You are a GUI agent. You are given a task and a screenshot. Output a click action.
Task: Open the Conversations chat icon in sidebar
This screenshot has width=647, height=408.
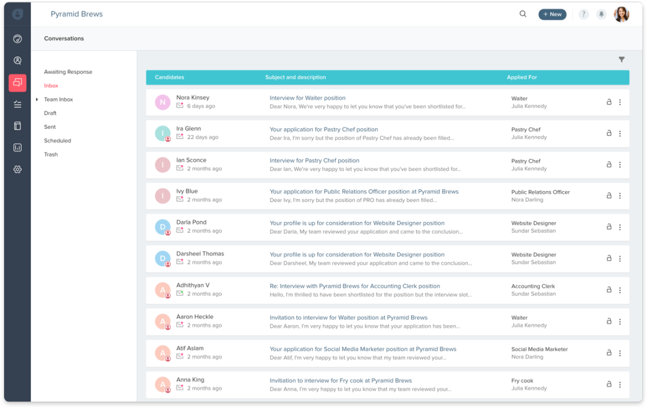click(x=17, y=82)
